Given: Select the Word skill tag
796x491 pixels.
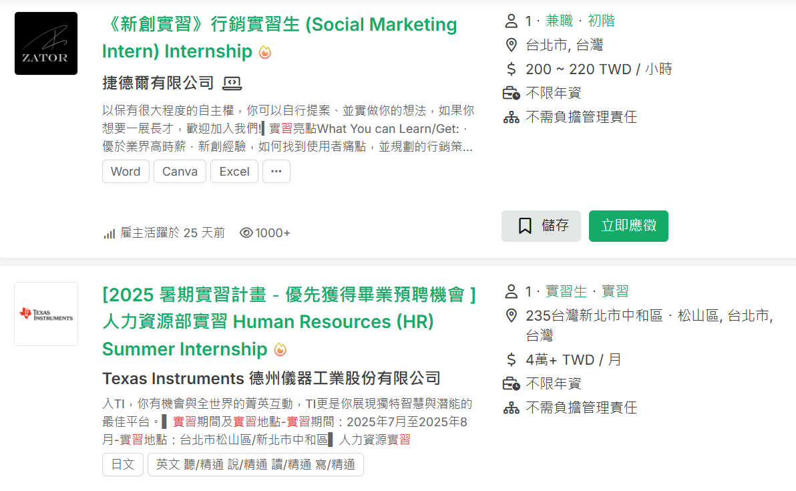Looking at the screenshot, I should click(126, 172).
